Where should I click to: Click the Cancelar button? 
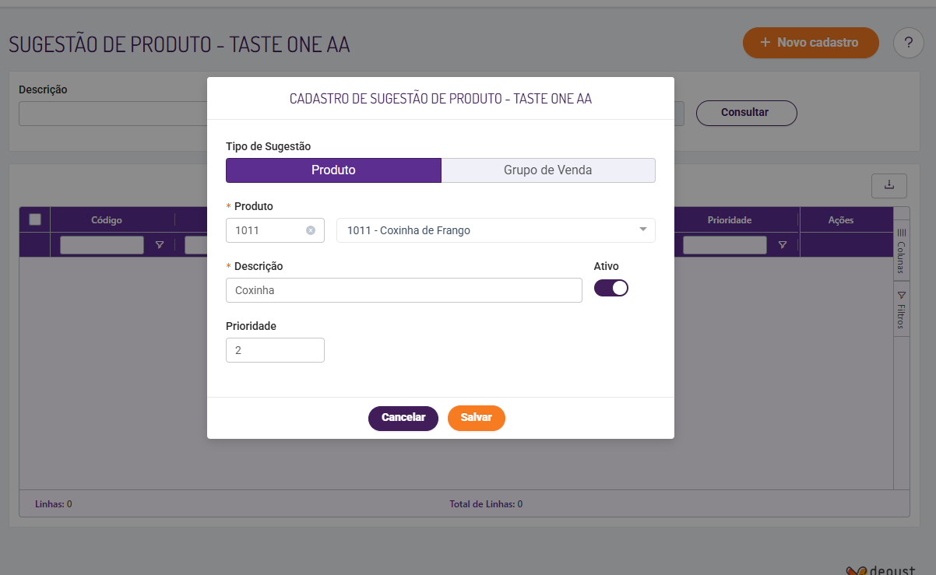pyautogui.click(x=403, y=418)
